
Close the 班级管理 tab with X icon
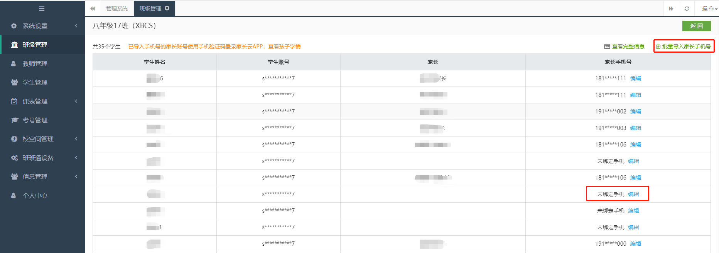tap(167, 8)
